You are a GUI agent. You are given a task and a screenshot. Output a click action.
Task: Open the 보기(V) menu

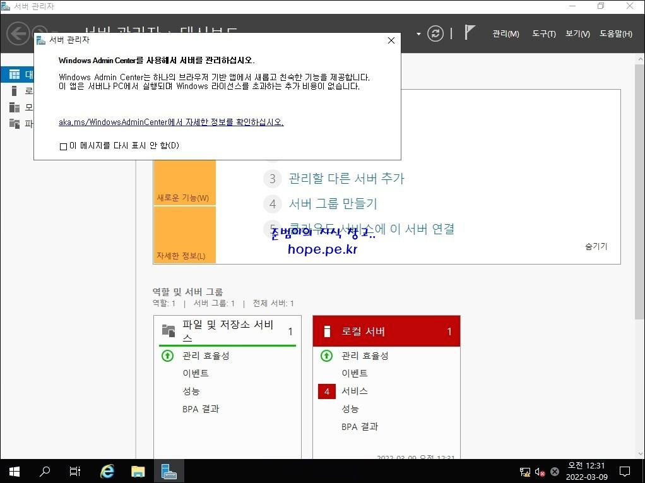[577, 33]
